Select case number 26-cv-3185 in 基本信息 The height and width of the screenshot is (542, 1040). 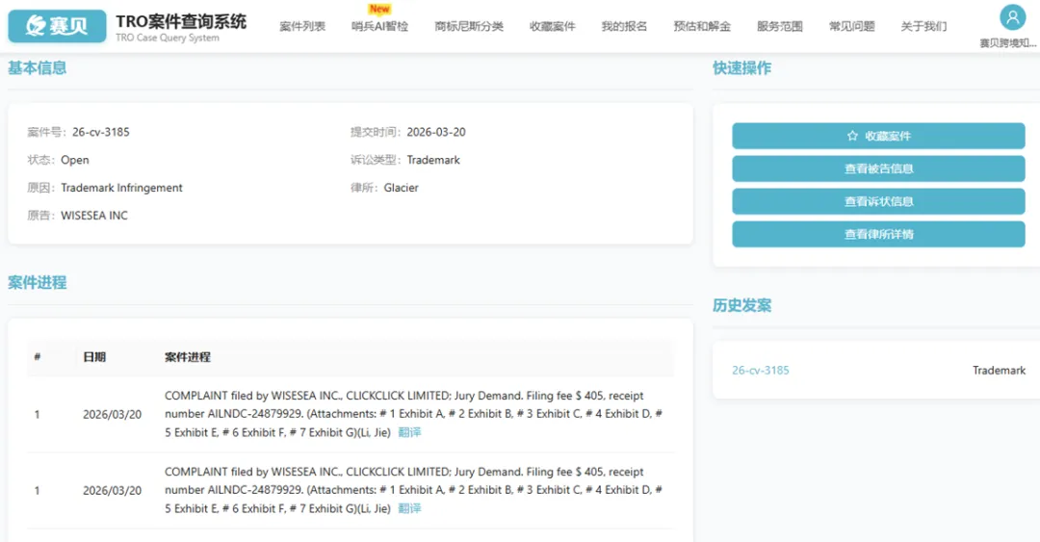point(101,132)
